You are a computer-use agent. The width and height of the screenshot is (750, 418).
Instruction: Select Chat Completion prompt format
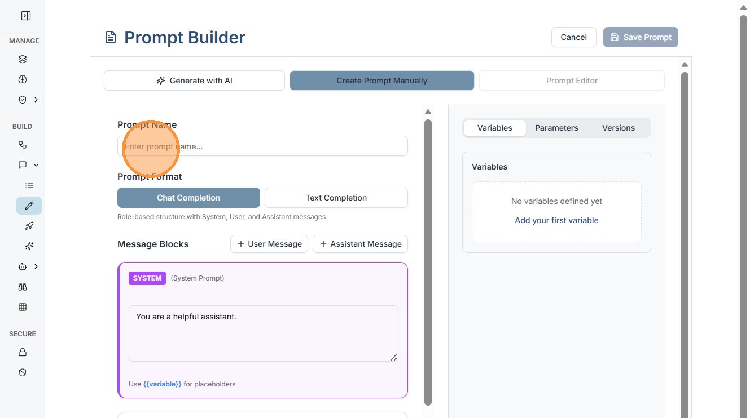(x=188, y=198)
